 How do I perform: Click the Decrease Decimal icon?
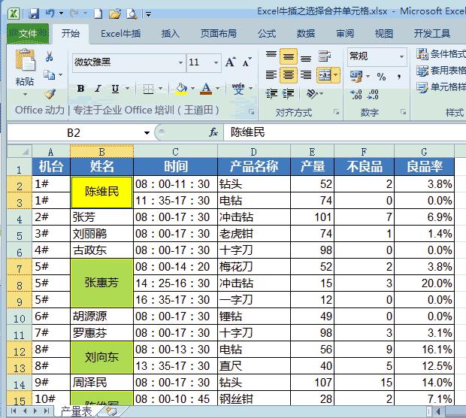pos(373,94)
